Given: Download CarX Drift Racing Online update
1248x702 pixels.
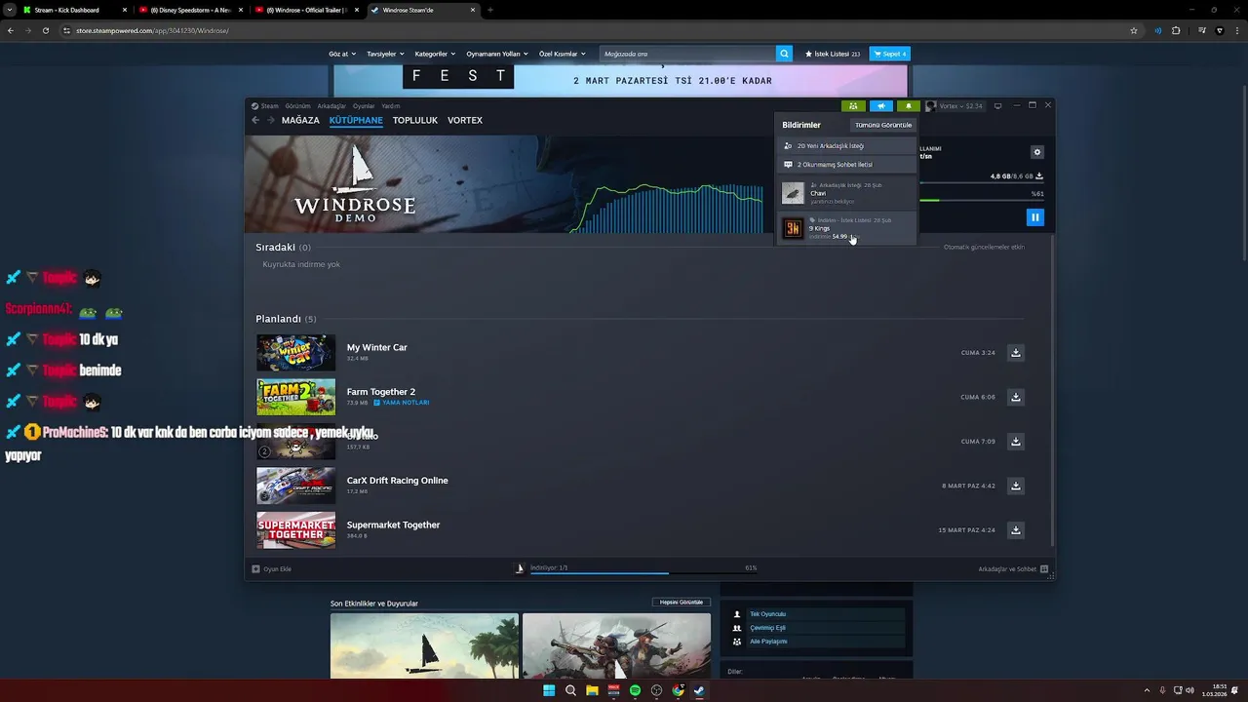Looking at the screenshot, I should tap(1016, 486).
